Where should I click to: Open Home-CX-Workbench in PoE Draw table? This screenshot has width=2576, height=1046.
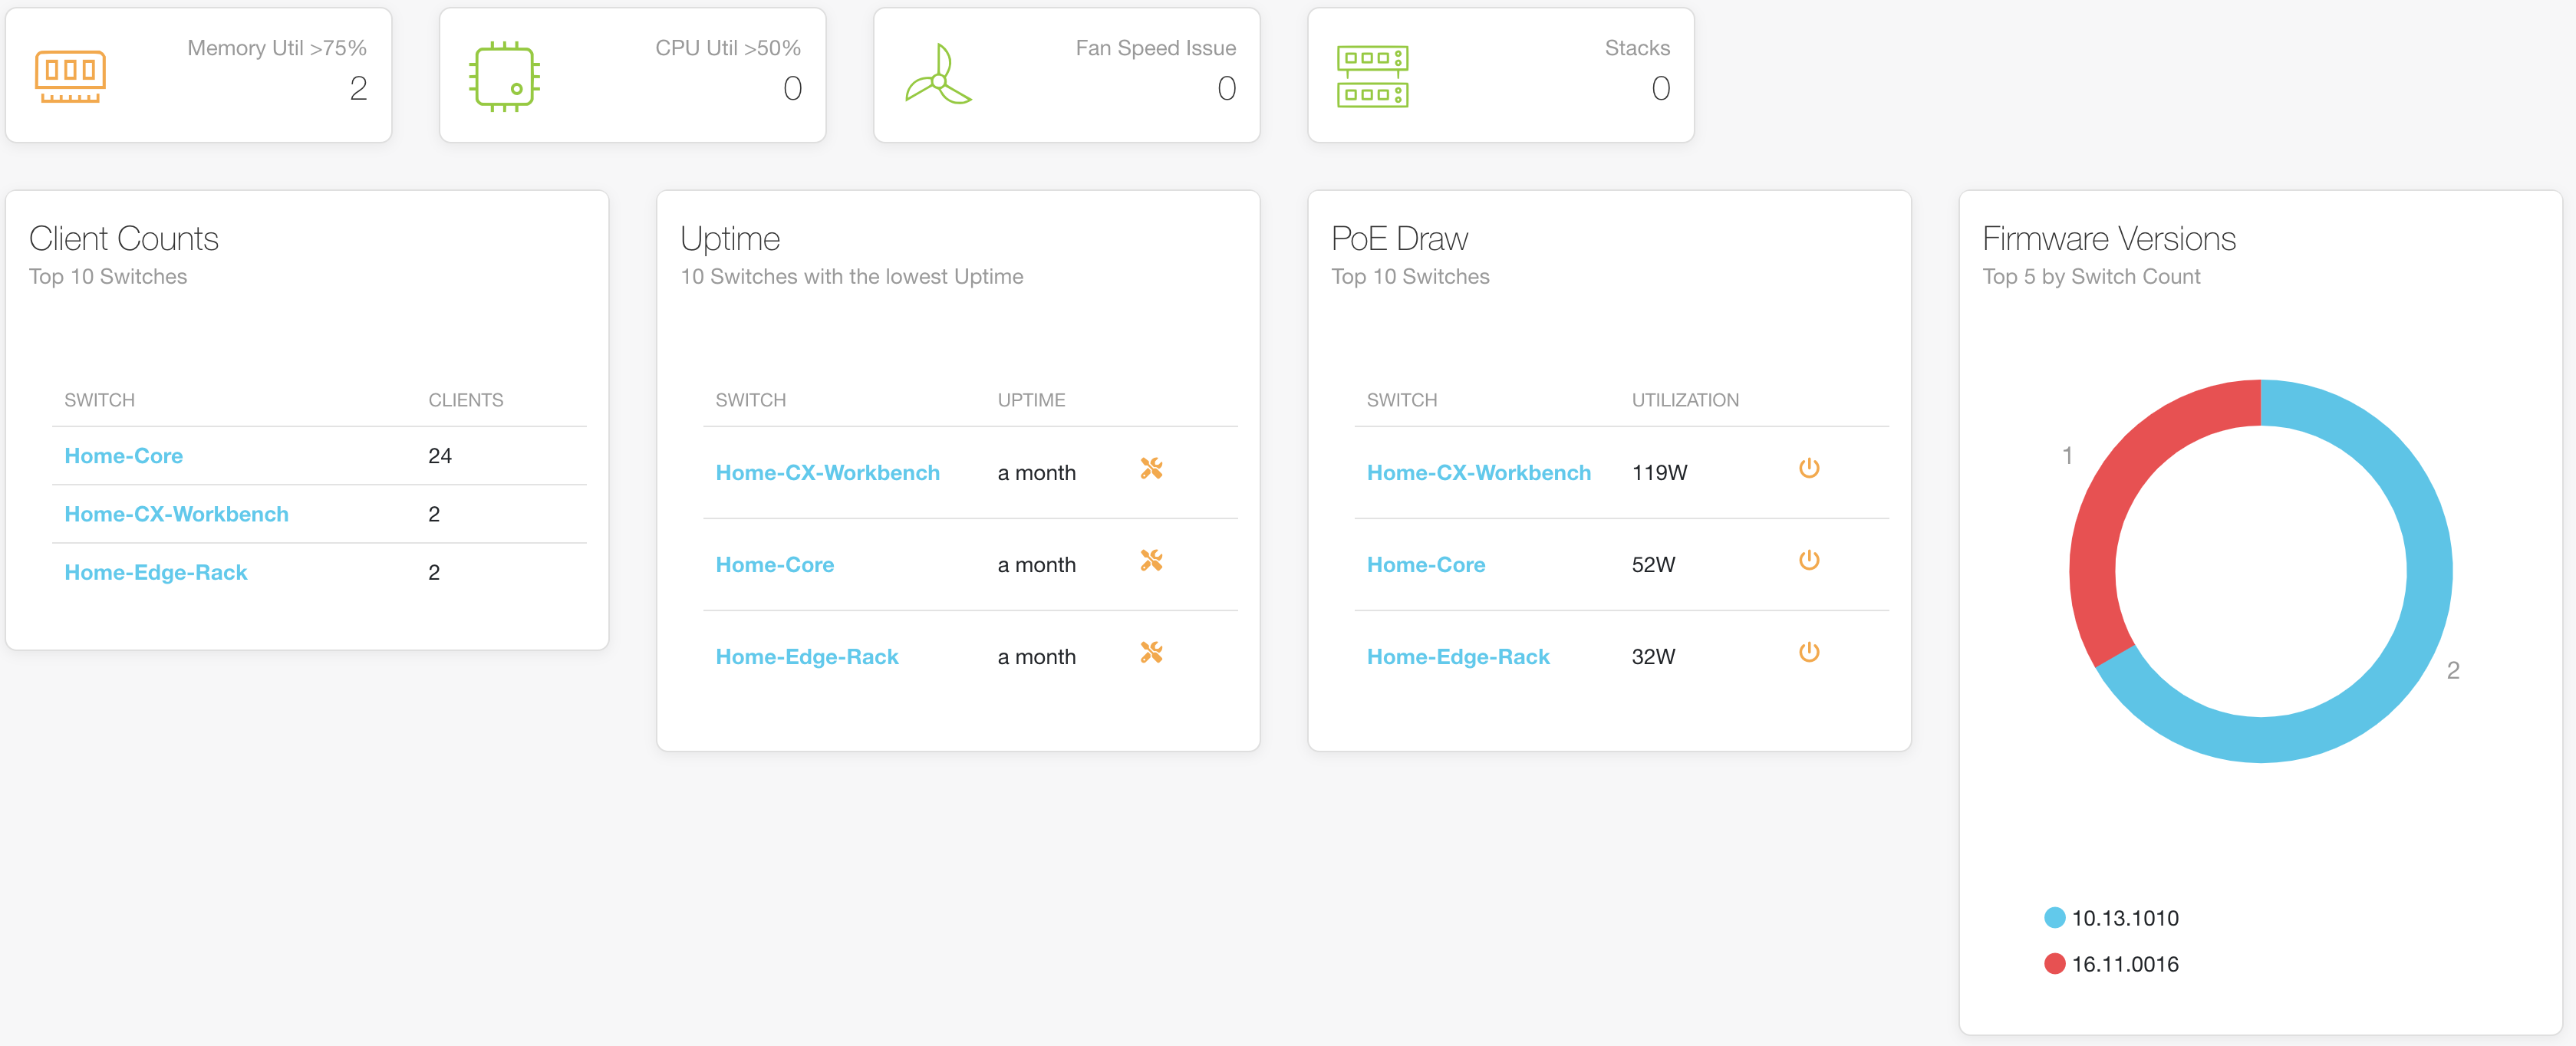tap(1478, 473)
